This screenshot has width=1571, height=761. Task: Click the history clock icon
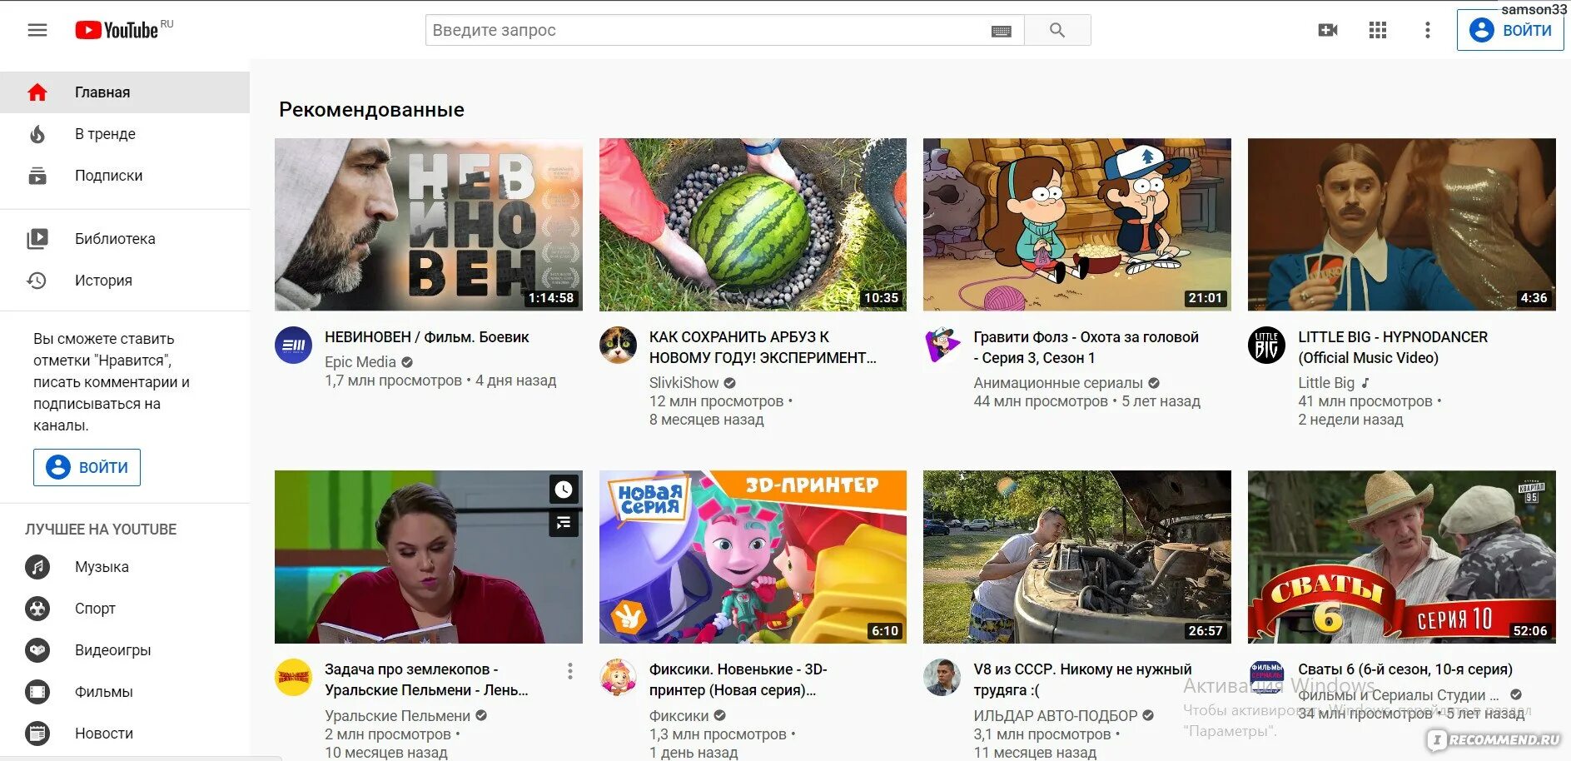[x=37, y=281]
